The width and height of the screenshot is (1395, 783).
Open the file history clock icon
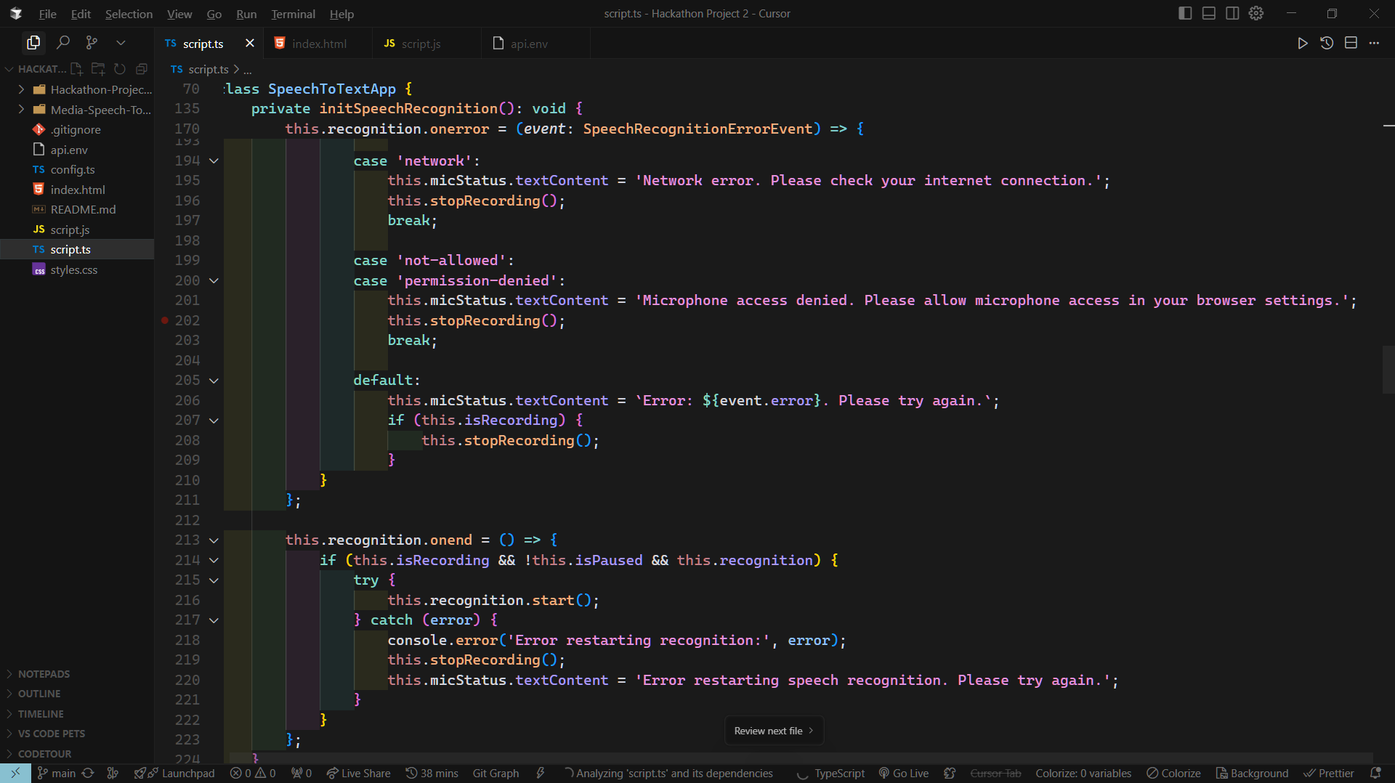[1327, 44]
